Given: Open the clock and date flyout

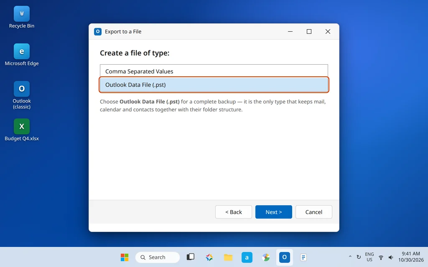Looking at the screenshot, I should coord(411,257).
